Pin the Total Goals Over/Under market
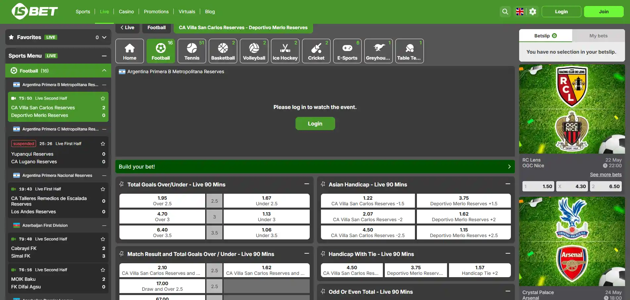Screen dimensions: 630x300 pyautogui.click(x=122, y=184)
